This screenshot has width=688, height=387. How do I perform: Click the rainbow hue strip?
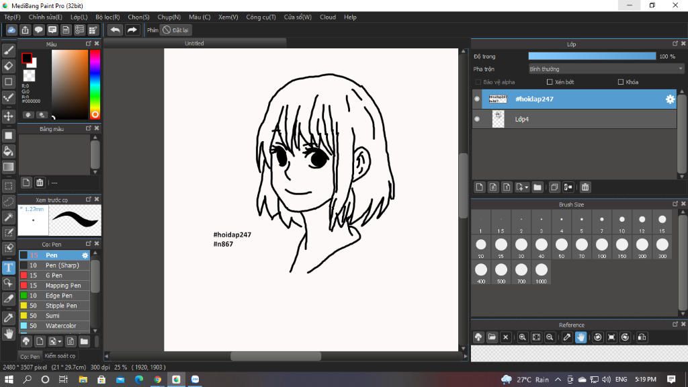95,84
